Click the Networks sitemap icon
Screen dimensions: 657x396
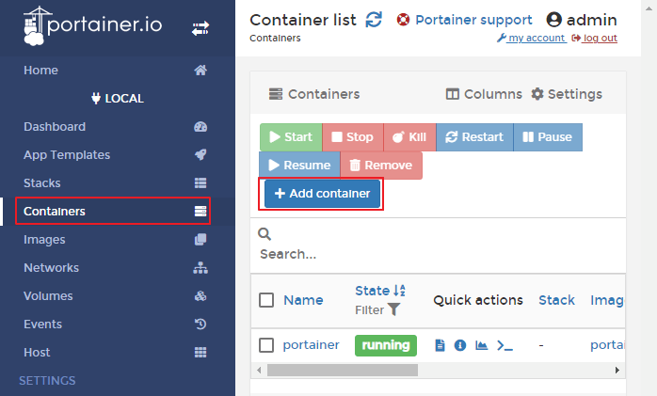200,267
